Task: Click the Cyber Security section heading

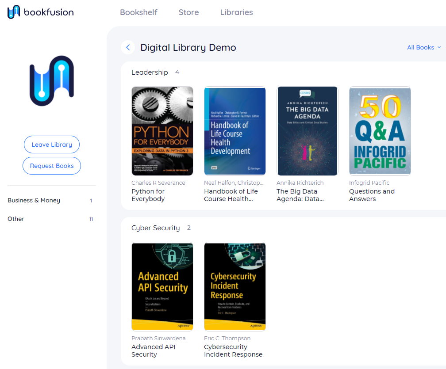Action: [x=156, y=228]
